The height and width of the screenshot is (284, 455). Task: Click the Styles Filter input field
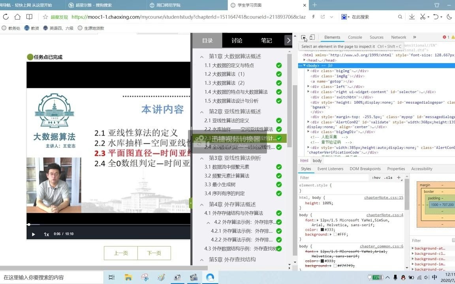click(334, 177)
